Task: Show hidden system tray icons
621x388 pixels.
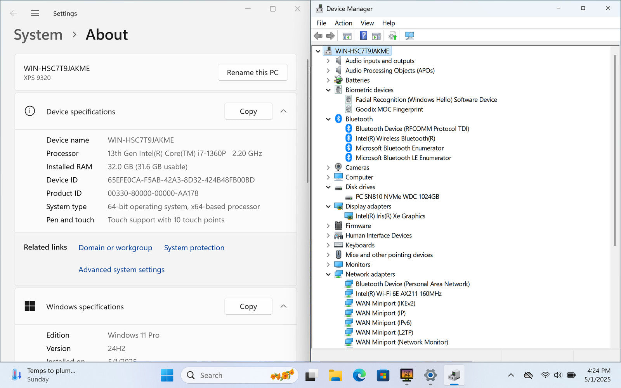Action: 511,375
